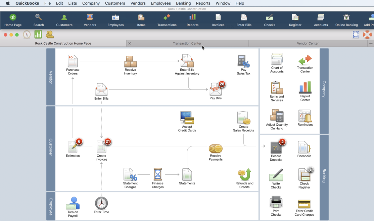Switch to the Vendor Center tab
Image resolution: width=374 pixels, height=221 pixels.
coord(308,43)
